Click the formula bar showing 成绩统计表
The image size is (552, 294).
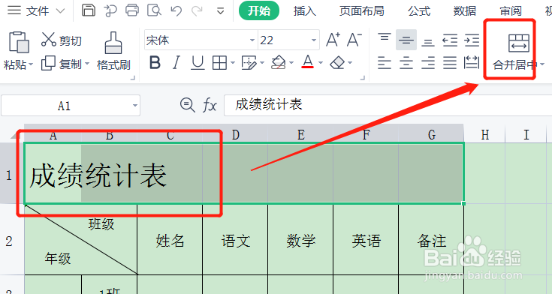388,105
